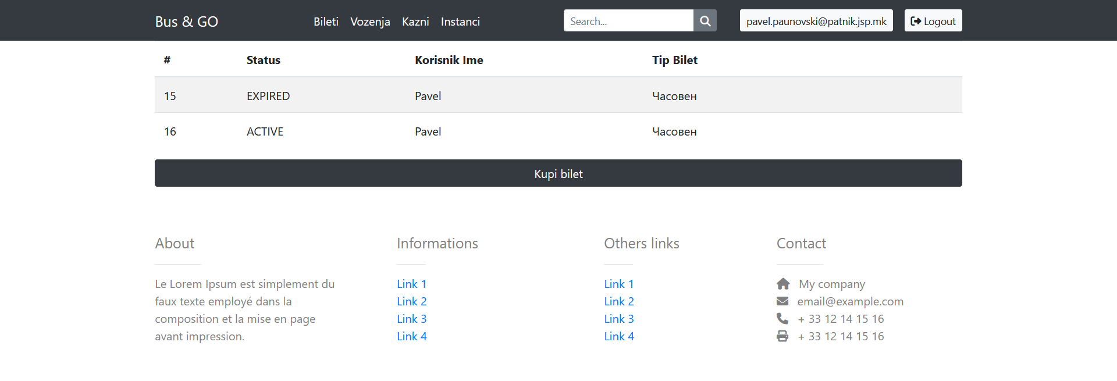Open the user email account button

click(816, 21)
